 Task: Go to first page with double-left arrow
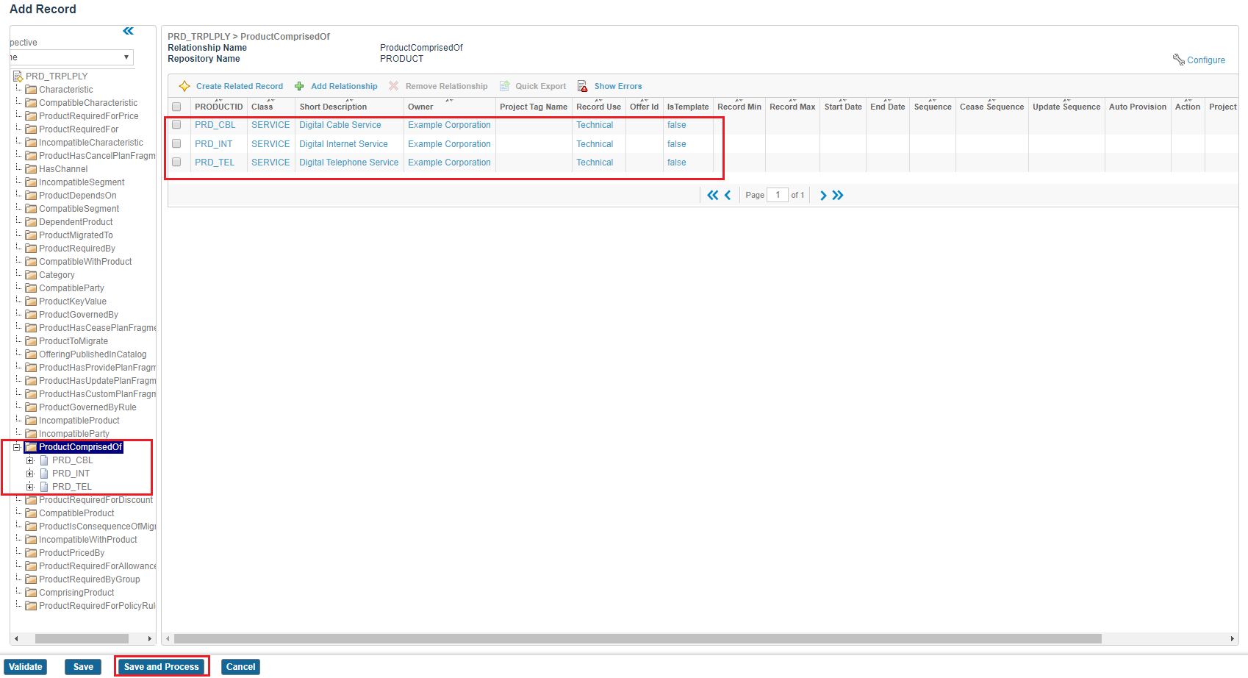712,195
